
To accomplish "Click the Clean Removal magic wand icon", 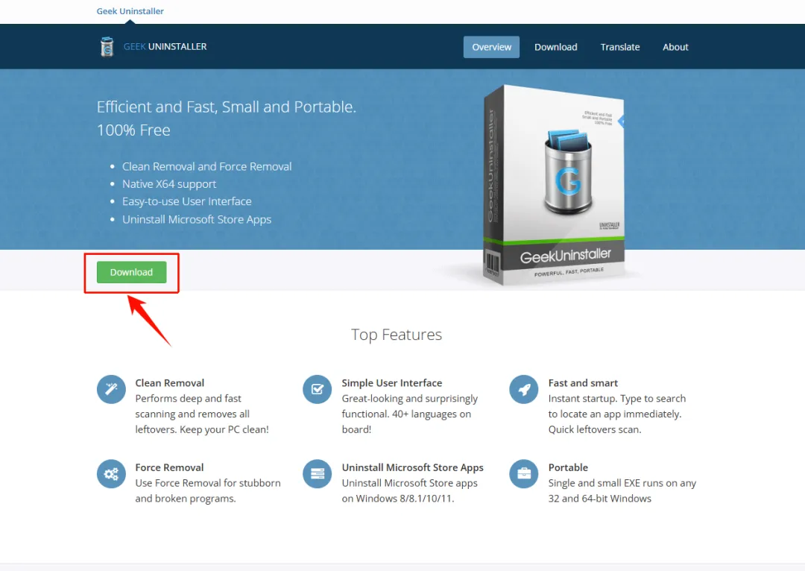I will [x=111, y=389].
